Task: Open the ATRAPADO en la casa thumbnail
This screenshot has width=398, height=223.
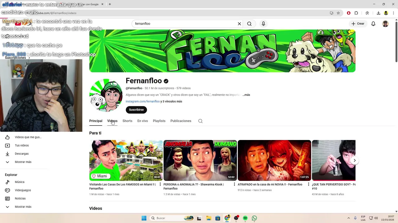Action: click(x=274, y=160)
